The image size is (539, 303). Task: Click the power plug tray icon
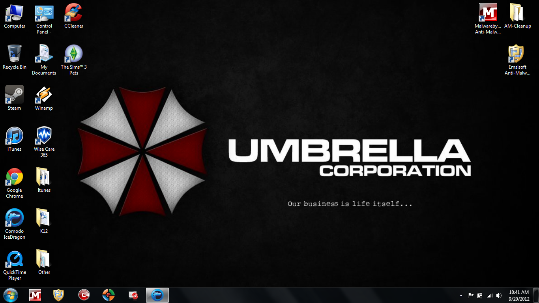coord(480,296)
